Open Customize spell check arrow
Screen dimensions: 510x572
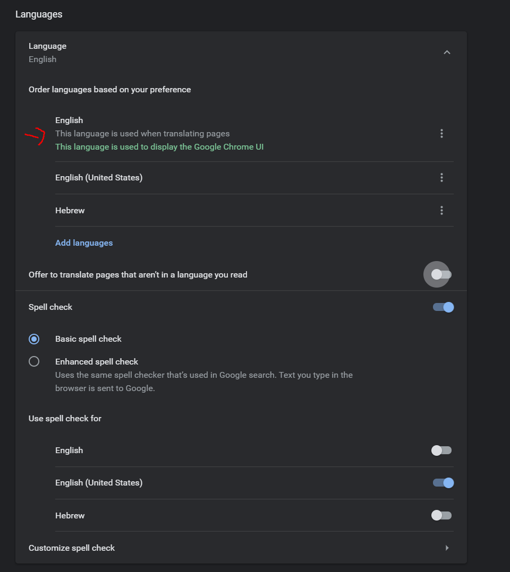[x=447, y=548]
